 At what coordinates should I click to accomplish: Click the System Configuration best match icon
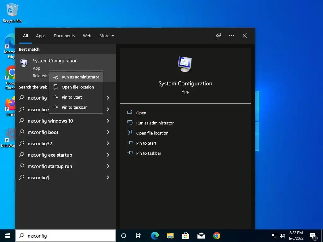[x=24, y=63]
